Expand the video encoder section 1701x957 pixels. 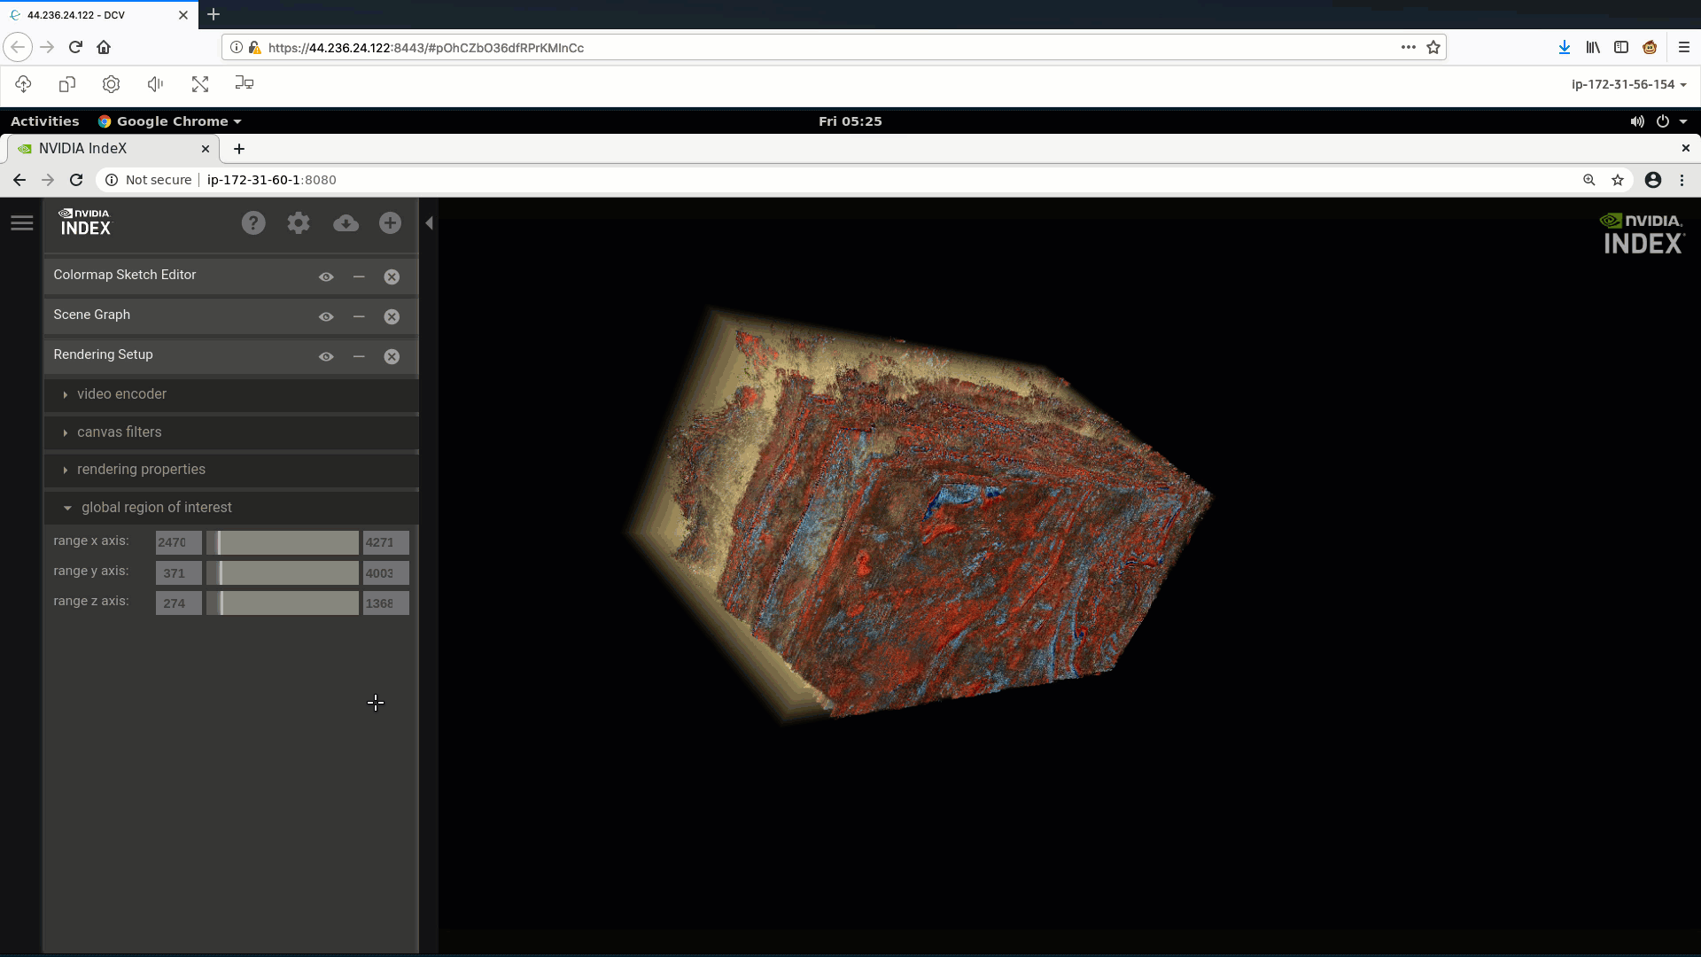(x=121, y=394)
